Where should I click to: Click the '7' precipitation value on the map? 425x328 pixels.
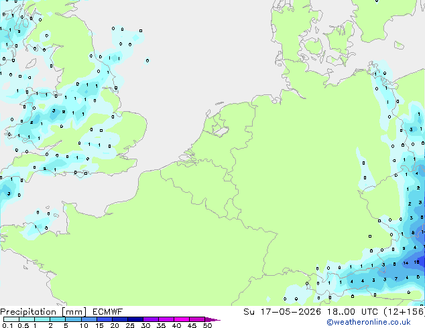[396, 278]
